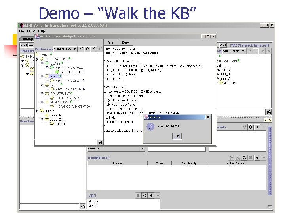Click the Stop button in demo window

pos(125,43)
